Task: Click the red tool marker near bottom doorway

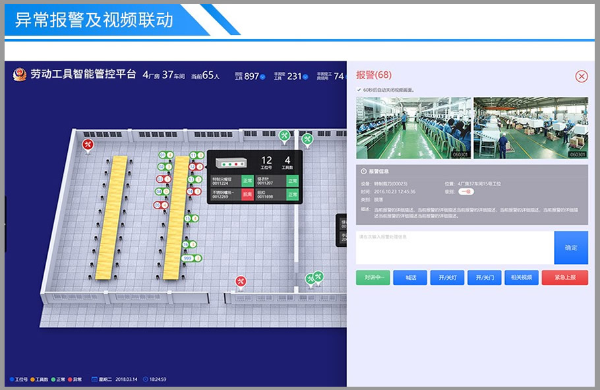Action: (241, 282)
